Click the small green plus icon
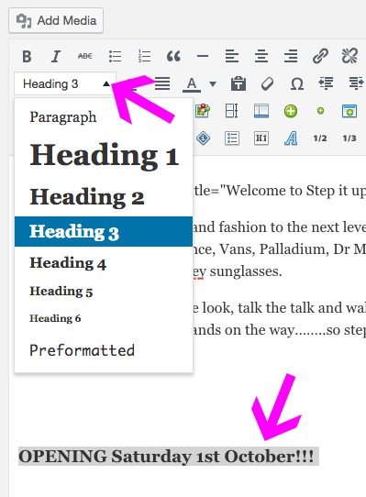Image resolution: width=366 pixels, height=497 pixels. [x=320, y=111]
